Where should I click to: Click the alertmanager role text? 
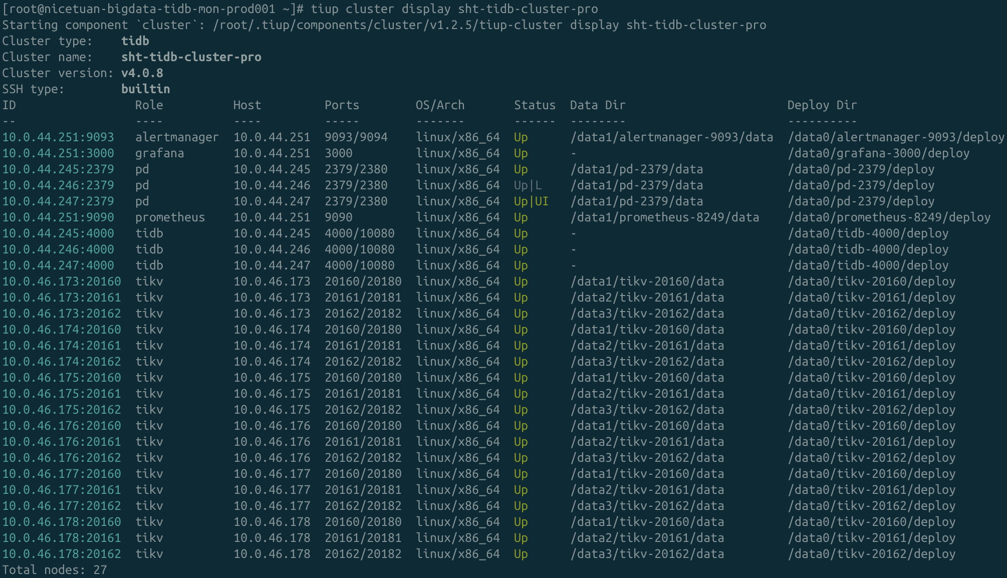[177, 137]
